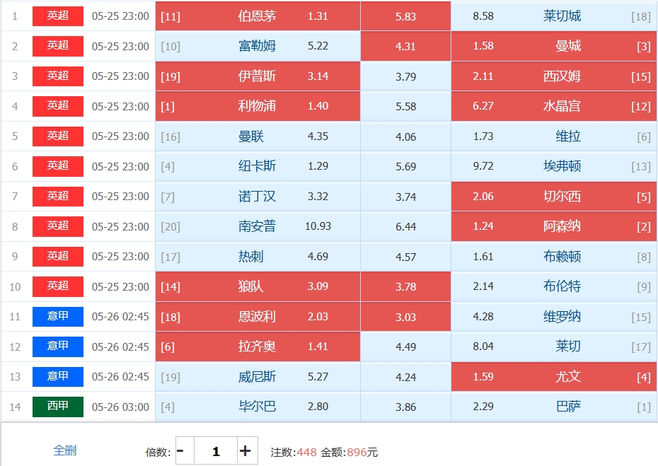Pick draw 5.69 for 纽卡斯 vs 埃弗顿

405,166
